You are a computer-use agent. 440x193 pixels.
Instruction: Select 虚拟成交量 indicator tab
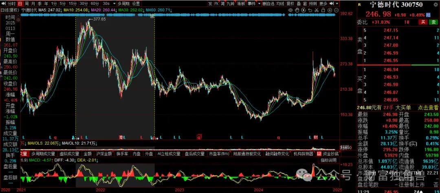[x=69, y=154]
